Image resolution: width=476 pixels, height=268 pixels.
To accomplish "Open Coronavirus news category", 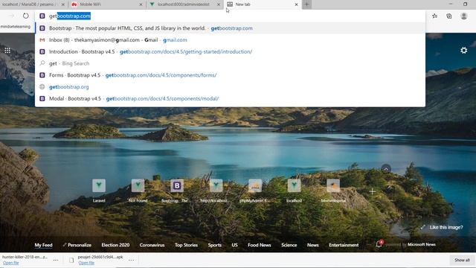I will tap(152, 245).
